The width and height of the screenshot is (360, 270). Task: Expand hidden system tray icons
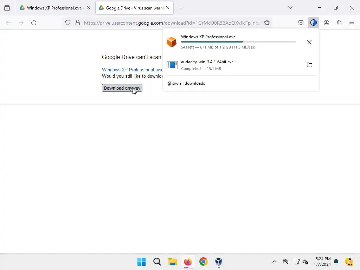[x=274, y=262]
